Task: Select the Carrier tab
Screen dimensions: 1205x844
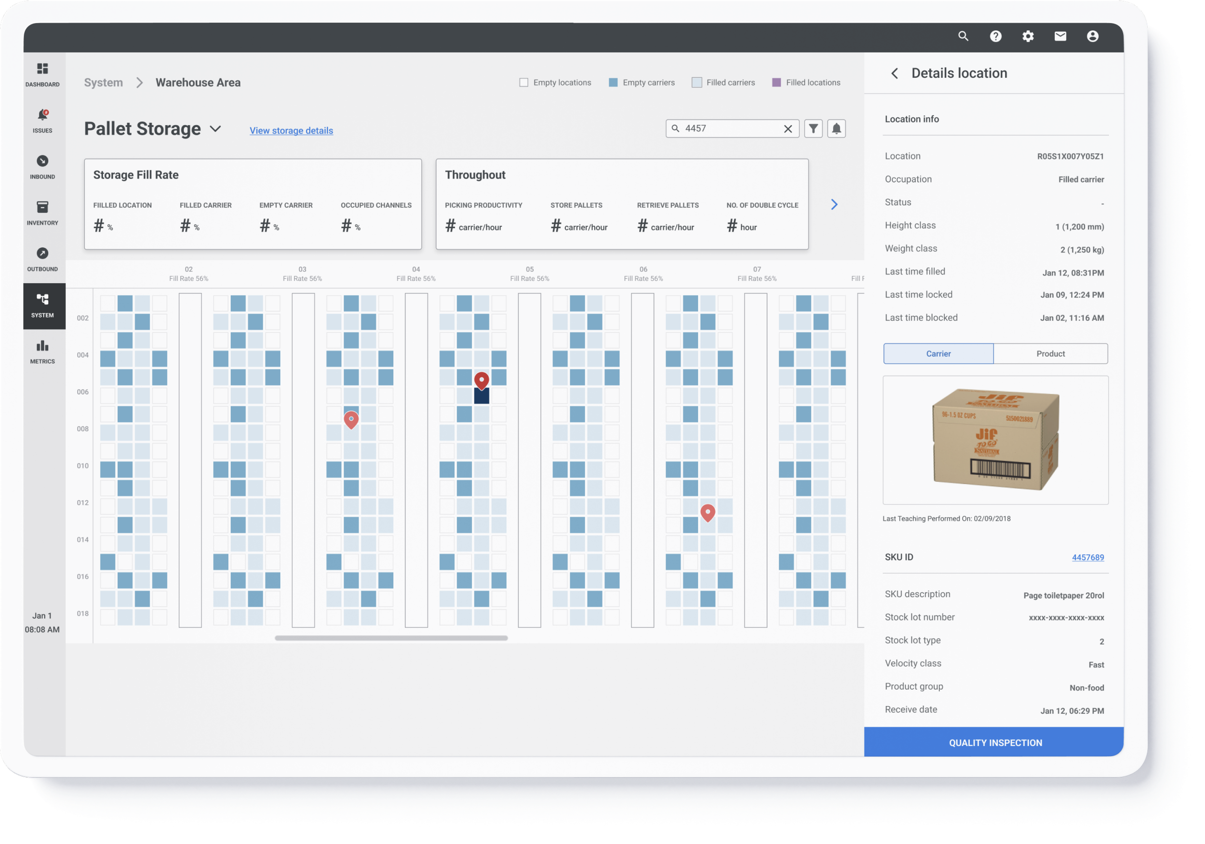Action: click(938, 354)
